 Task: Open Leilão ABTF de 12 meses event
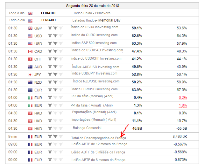coord(99,144)
